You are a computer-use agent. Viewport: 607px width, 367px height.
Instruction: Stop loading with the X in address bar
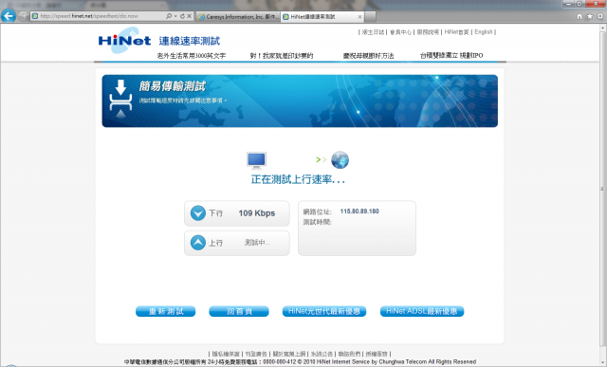(x=190, y=16)
